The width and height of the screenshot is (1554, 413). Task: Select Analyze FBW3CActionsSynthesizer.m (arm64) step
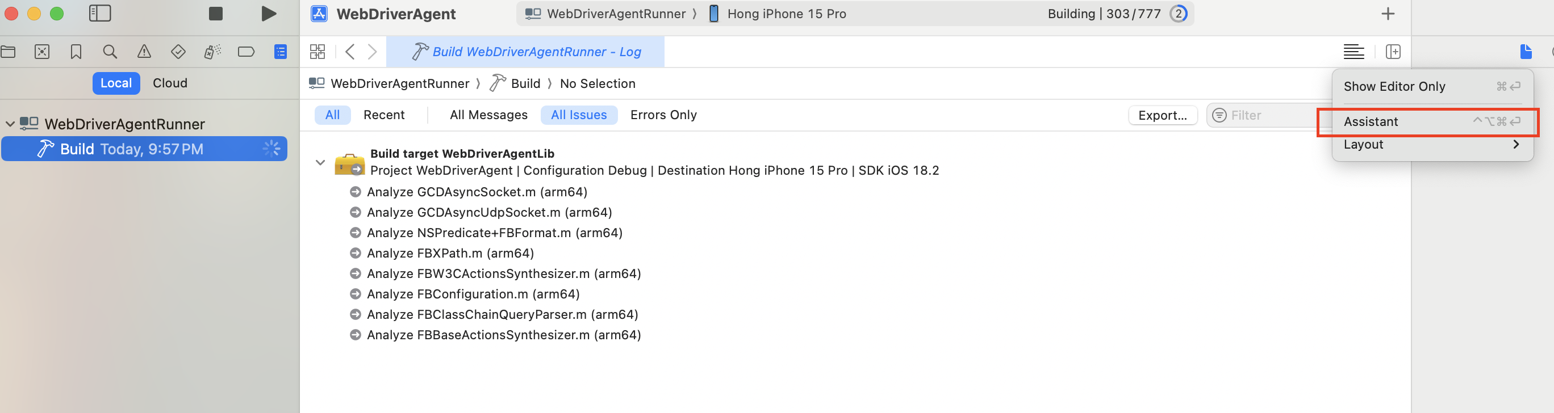[x=504, y=273]
